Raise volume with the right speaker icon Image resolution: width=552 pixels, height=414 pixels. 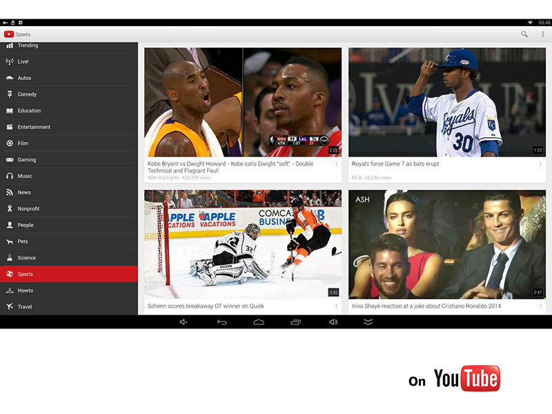coord(333,322)
